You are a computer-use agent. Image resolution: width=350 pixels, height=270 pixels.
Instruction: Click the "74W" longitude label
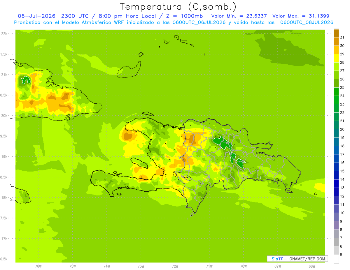click(106, 266)
